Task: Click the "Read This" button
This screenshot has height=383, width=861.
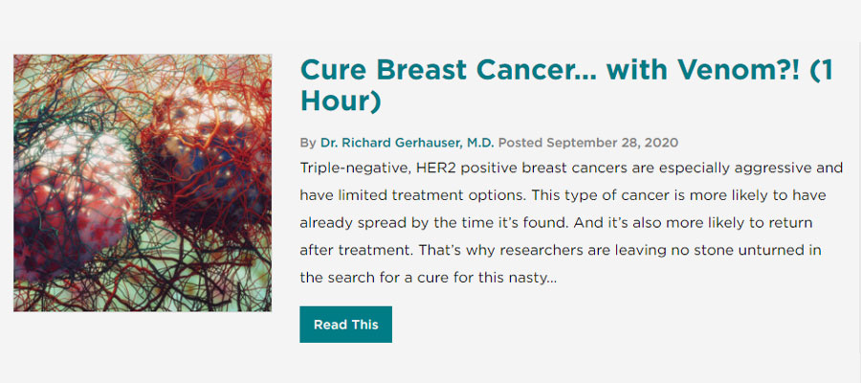Action: coord(346,325)
